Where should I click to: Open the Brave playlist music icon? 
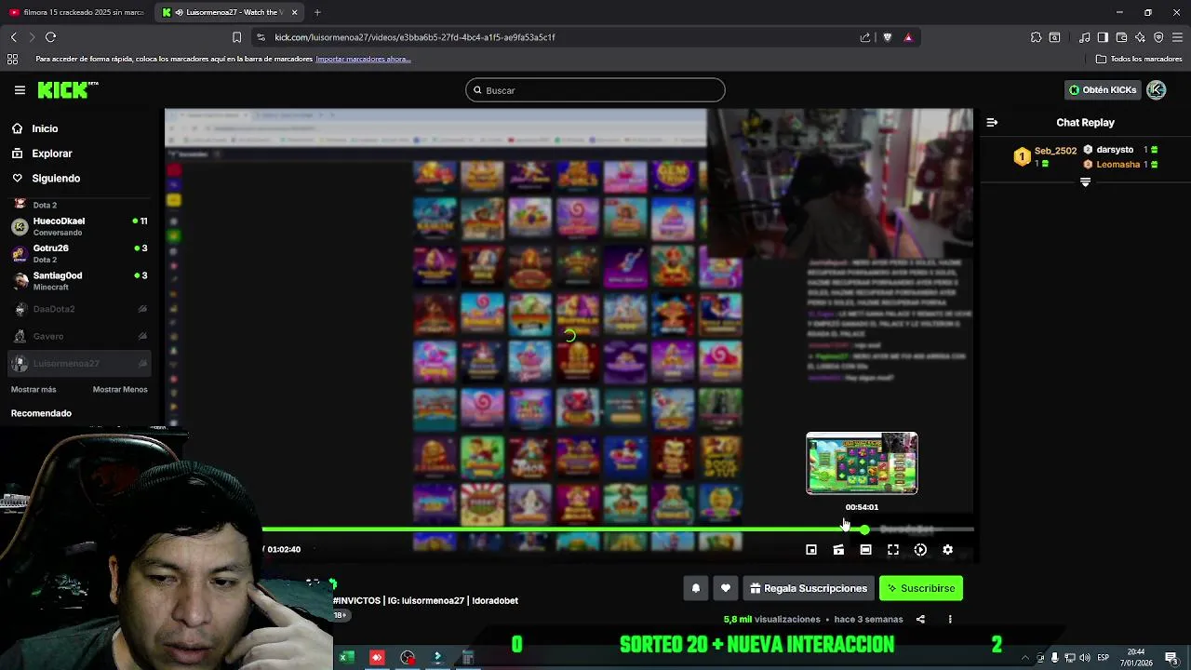click(1084, 37)
